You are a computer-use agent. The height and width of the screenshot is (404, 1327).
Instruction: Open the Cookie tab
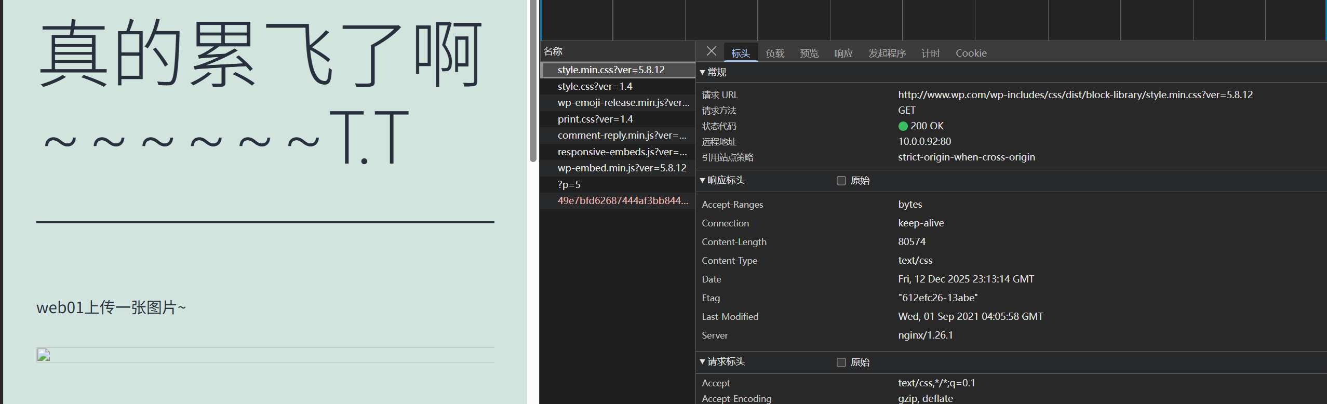[x=971, y=53]
